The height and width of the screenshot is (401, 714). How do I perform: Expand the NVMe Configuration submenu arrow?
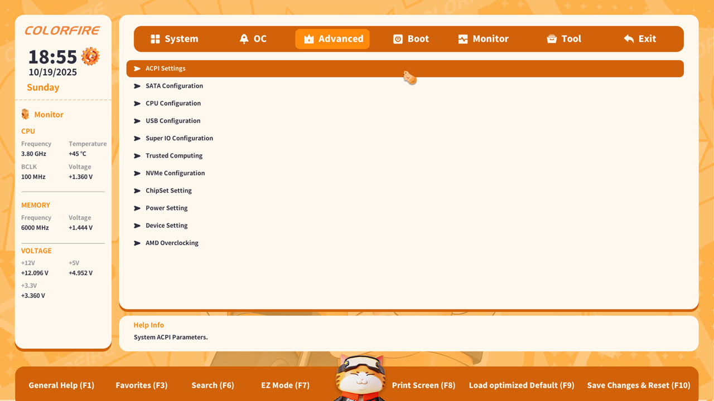(x=137, y=173)
